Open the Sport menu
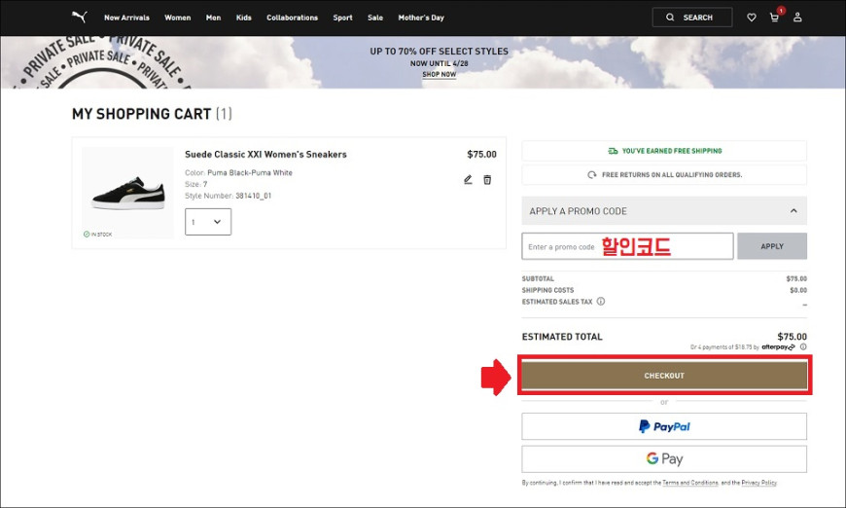The width and height of the screenshot is (846, 508). 342,18
